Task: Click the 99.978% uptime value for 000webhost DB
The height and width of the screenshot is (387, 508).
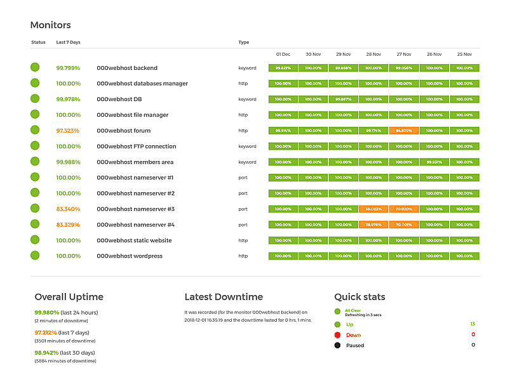Action: (68, 100)
